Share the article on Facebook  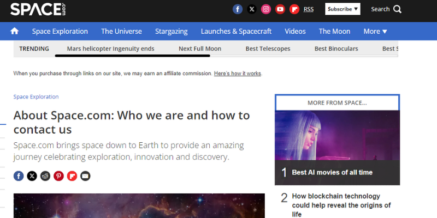click(19, 176)
